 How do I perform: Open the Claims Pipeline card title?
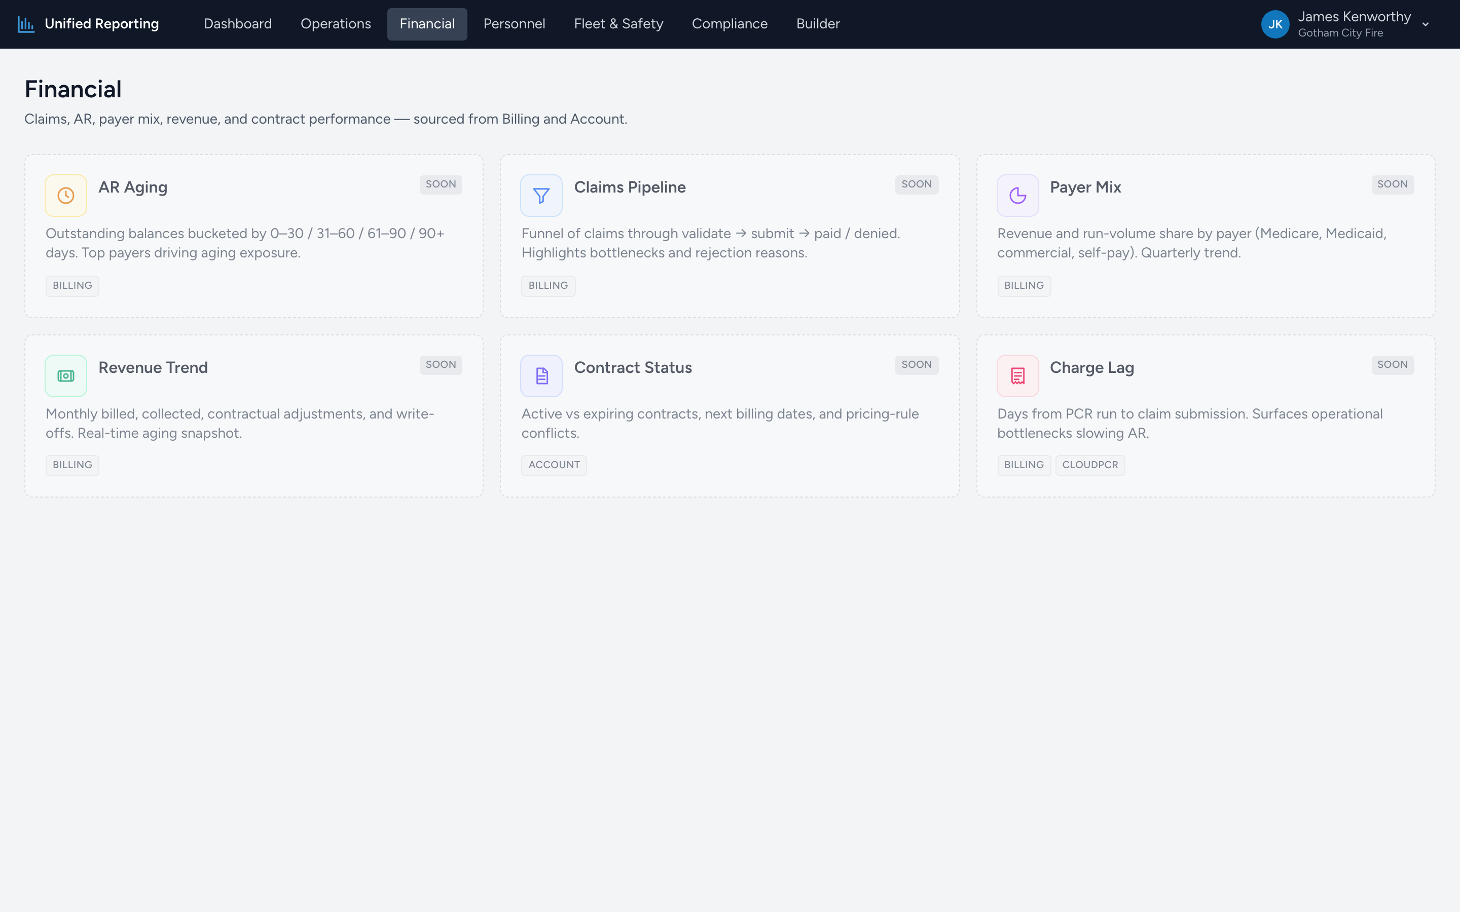[x=629, y=187]
